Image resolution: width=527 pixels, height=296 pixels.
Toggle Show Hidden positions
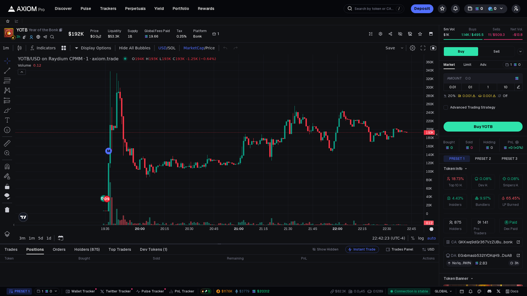[x=325, y=249]
